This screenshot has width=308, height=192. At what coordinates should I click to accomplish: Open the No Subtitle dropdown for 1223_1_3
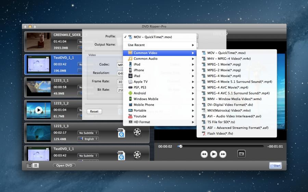coord(88,133)
